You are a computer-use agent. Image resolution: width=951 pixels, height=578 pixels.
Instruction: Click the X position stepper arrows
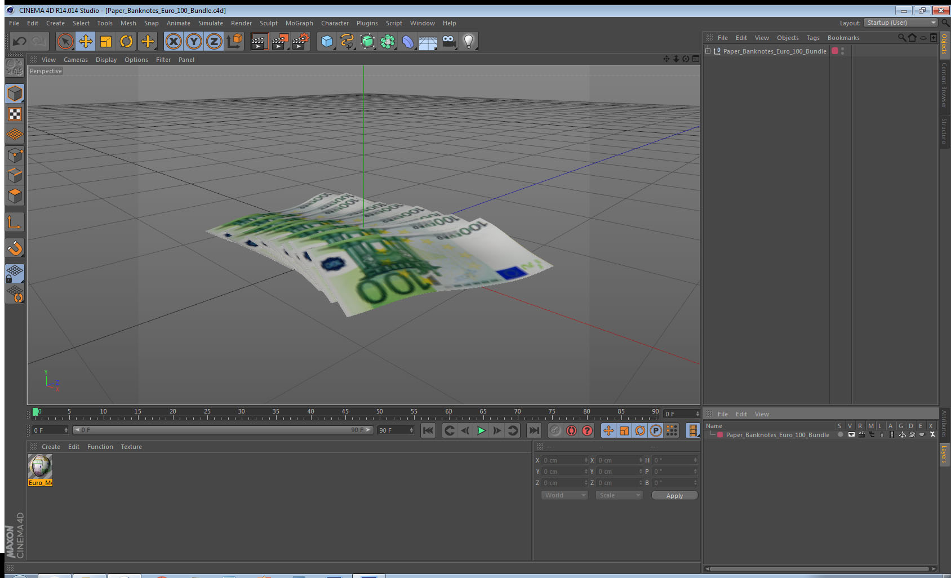[x=586, y=460]
